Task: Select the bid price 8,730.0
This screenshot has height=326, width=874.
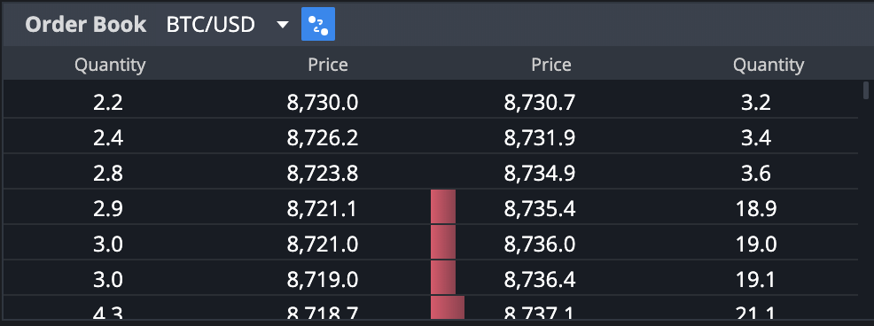Action: tap(323, 103)
